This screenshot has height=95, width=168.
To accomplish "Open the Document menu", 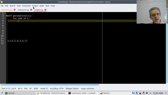I will (x=26, y=6).
